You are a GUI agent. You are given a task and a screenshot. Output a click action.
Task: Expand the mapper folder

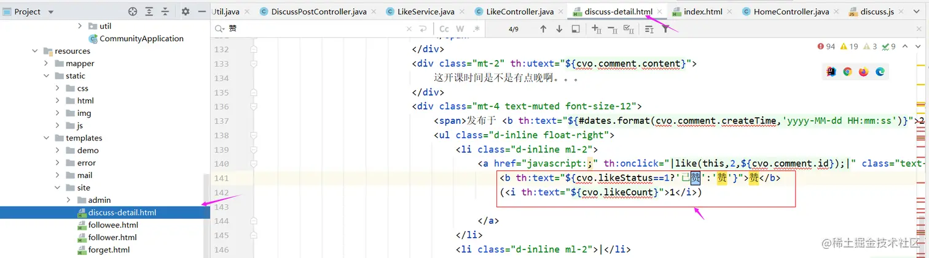(46, 63)
